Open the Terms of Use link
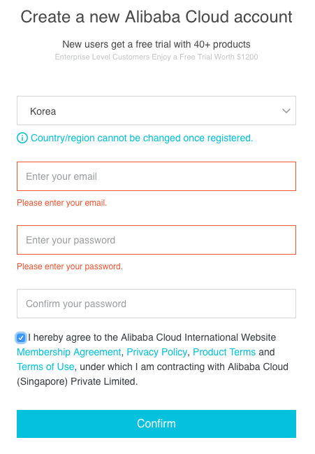The image size is (315, 454). [45, 367]
